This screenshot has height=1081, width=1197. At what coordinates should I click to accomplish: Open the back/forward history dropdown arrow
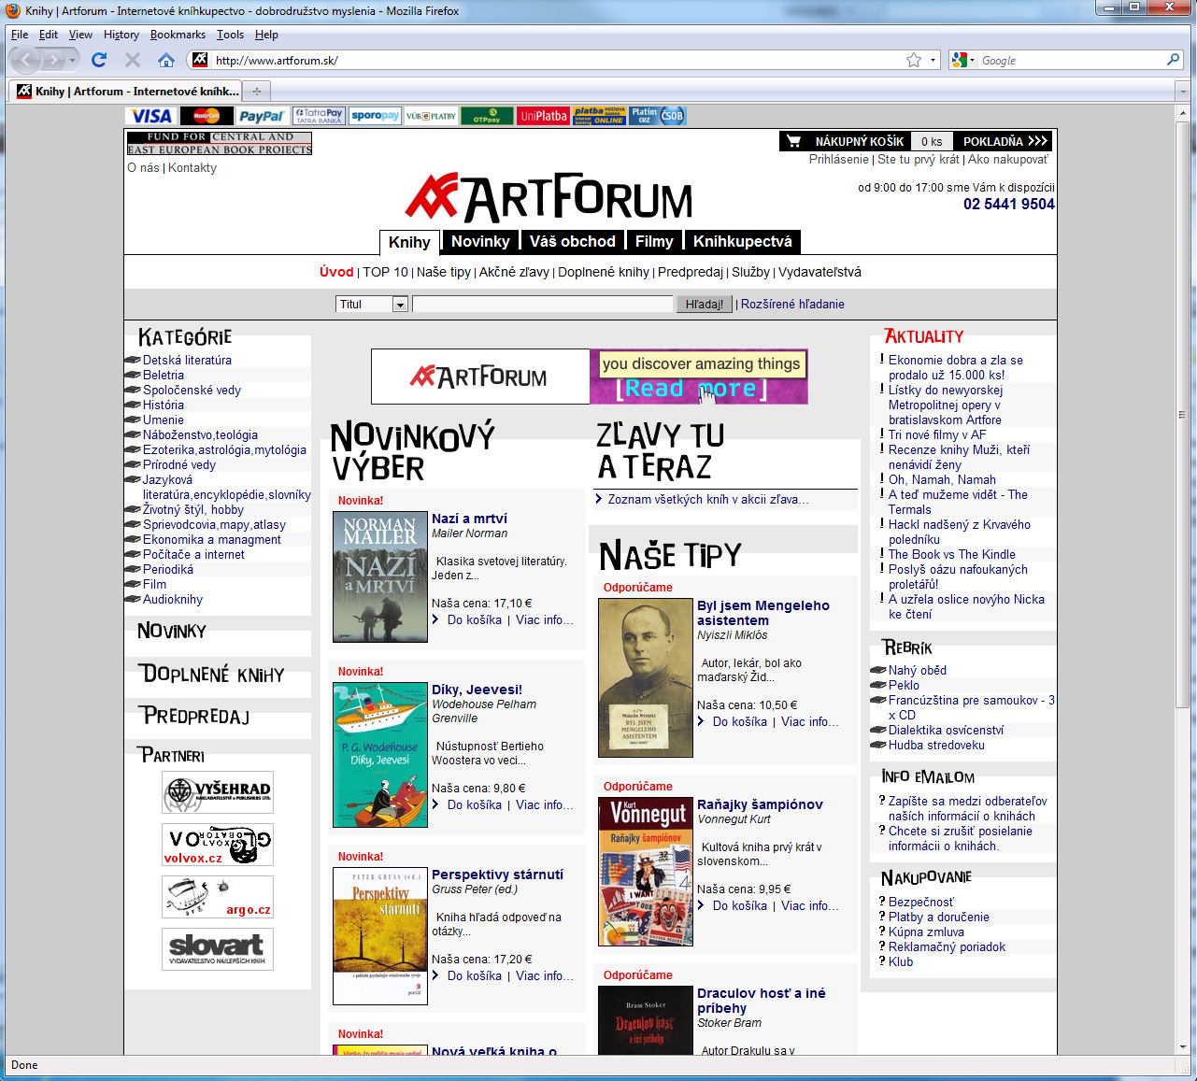(72, 61)
